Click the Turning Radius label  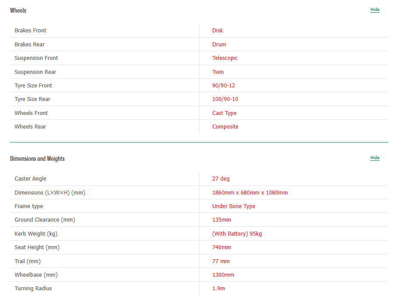[33, 289]
